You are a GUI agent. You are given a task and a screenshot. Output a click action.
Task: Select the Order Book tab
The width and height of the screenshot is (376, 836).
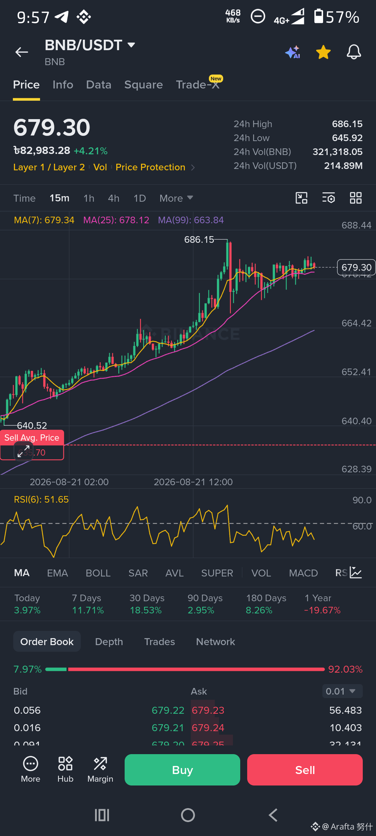point(47,642)
